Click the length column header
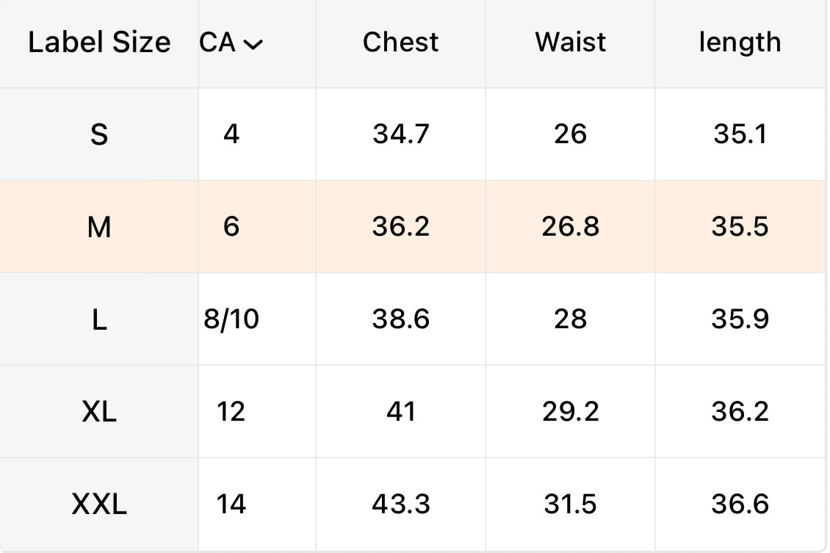Image resolution: width=830 pixels, height=553 pixels. 740,43
